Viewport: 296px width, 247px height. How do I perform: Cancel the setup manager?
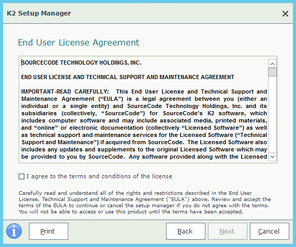coord(270,231)
